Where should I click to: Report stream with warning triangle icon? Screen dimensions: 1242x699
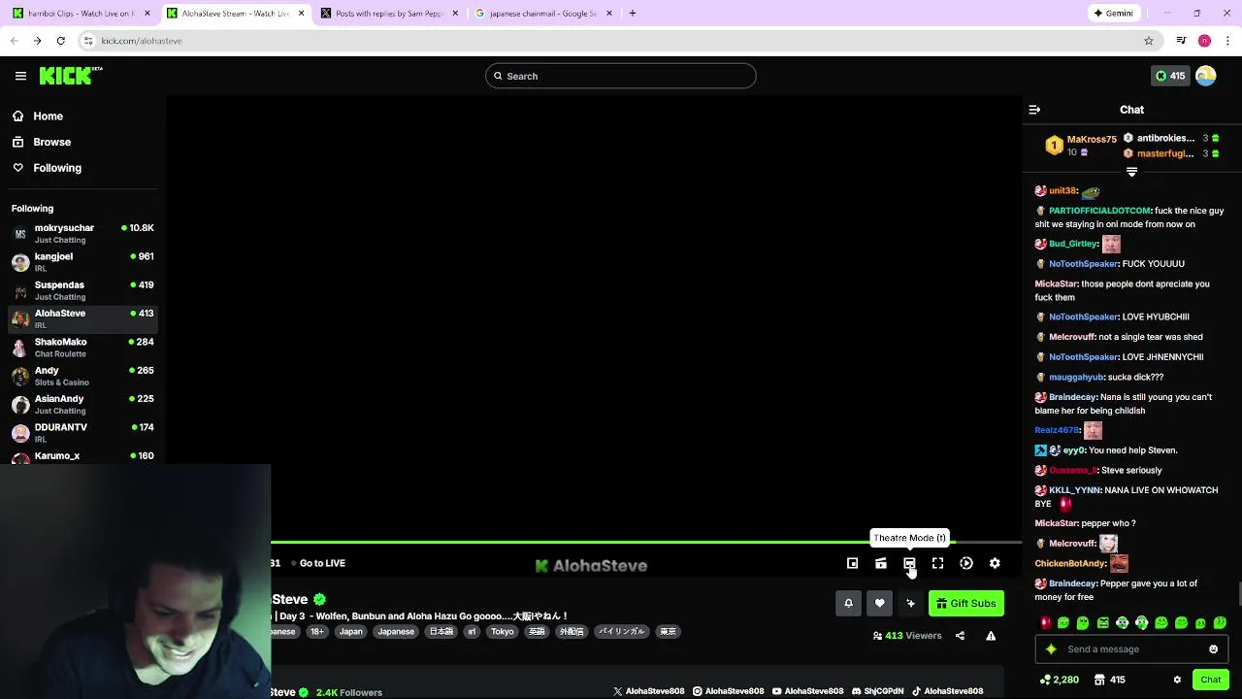coord(991,636)
